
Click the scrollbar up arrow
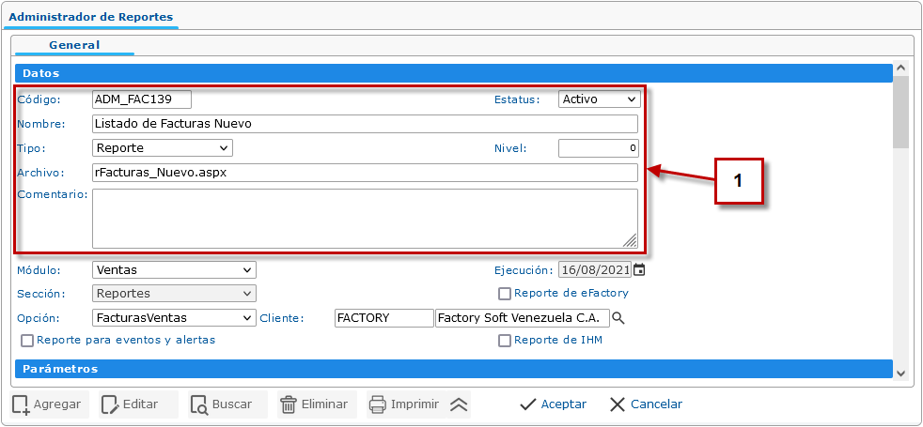click(x=900, y=68)
